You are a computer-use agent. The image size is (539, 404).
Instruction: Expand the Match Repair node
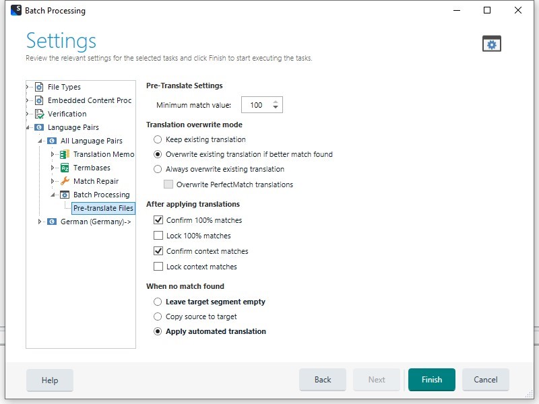click(x=53, y=181)
